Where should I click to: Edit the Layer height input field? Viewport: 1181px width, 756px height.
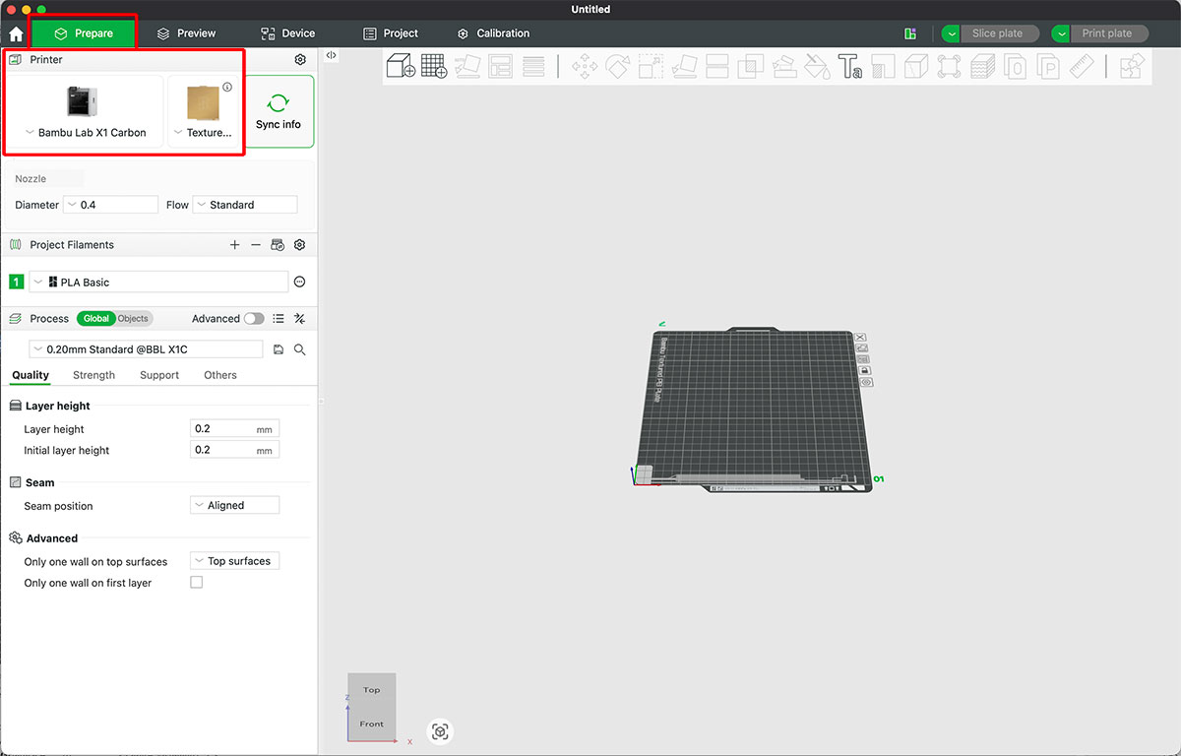234,427
